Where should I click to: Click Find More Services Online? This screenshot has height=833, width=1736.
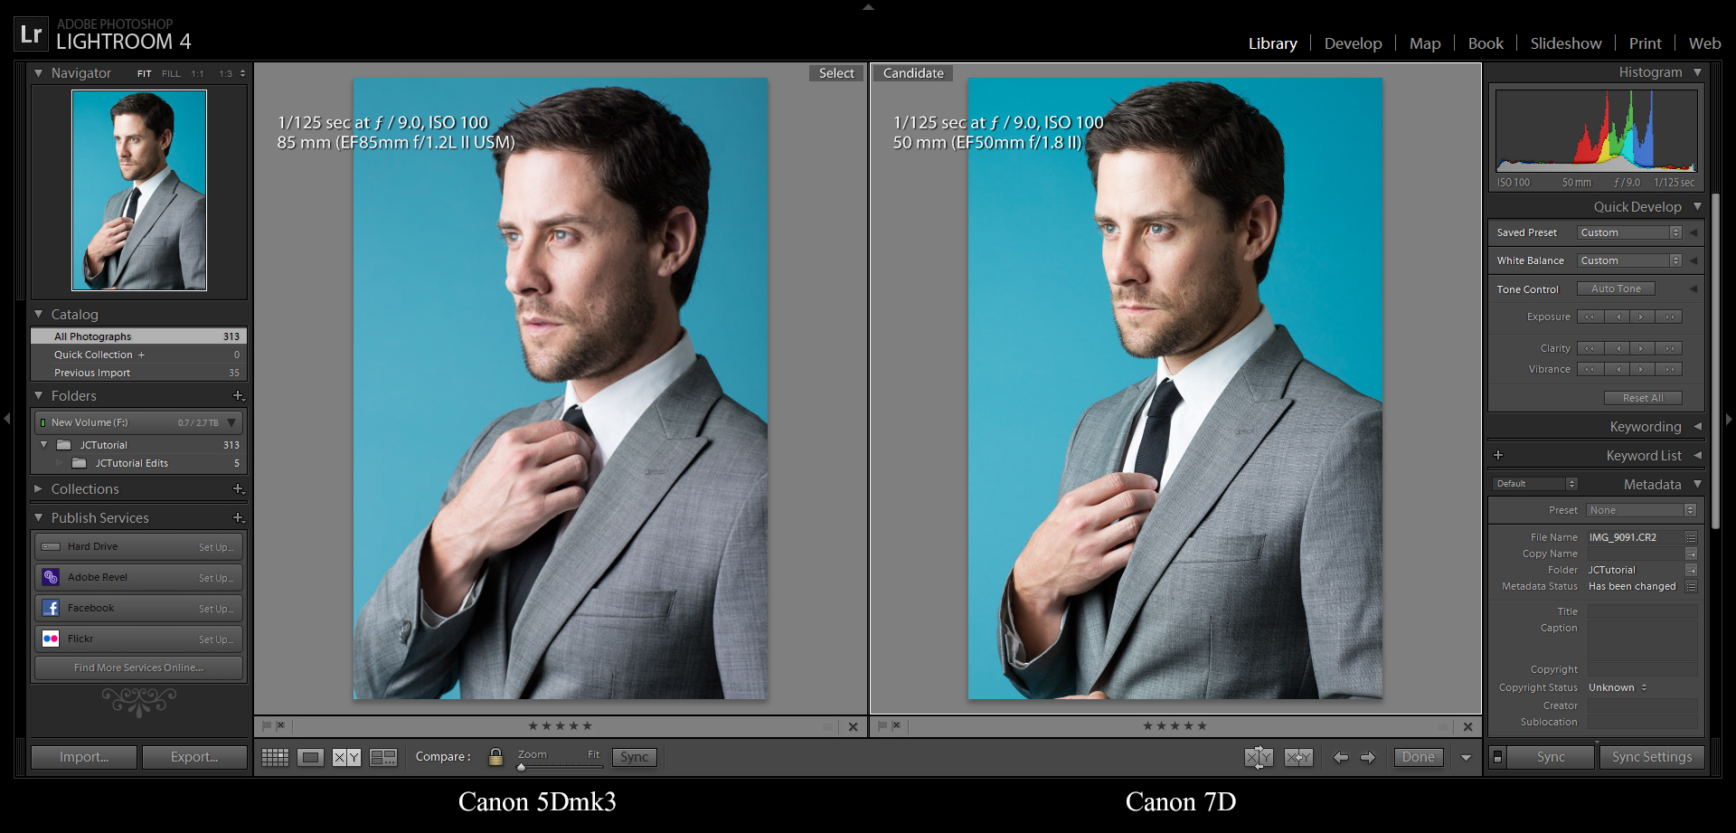pos(138,667)
